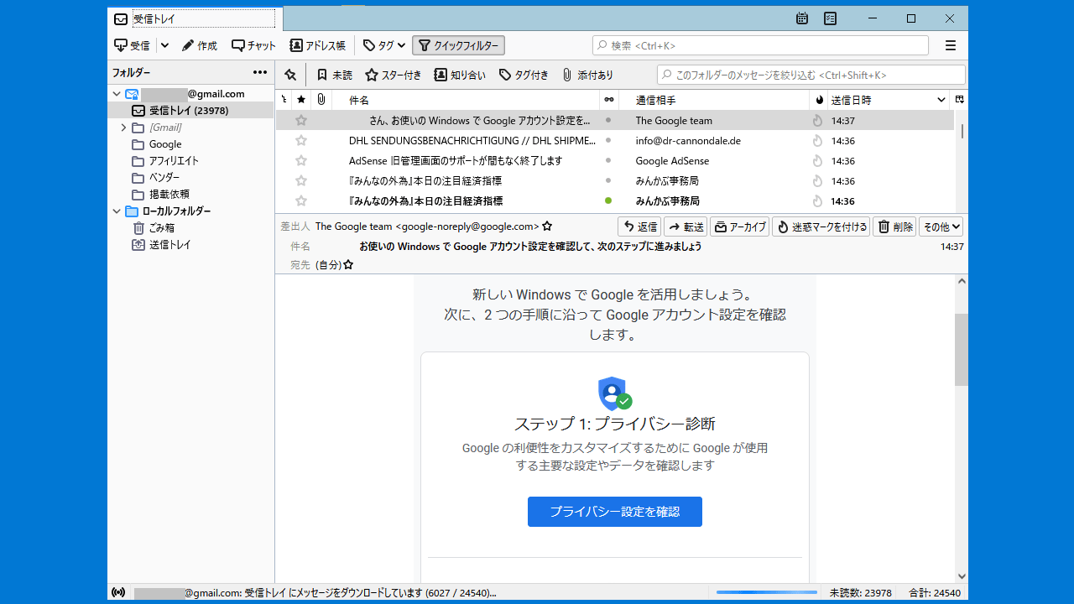The width and height of the screenshot is (1074, 604).
Task: Open the DHL SENDUNGSBENACHRICHTIGUNG message
Action: (472, 140)
